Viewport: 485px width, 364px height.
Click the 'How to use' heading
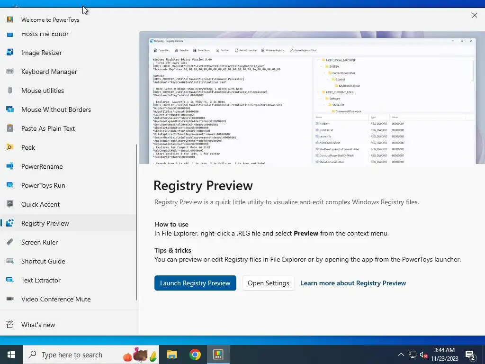171,224
